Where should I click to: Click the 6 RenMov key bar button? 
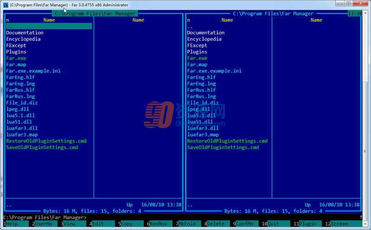[160, 224]
